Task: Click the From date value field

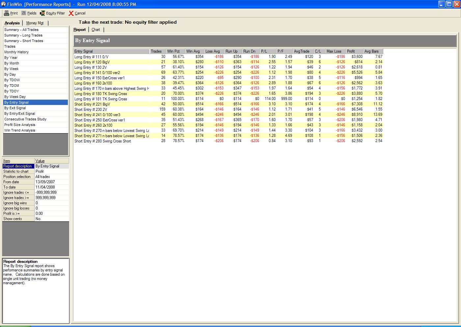Action: pos(52,182)
